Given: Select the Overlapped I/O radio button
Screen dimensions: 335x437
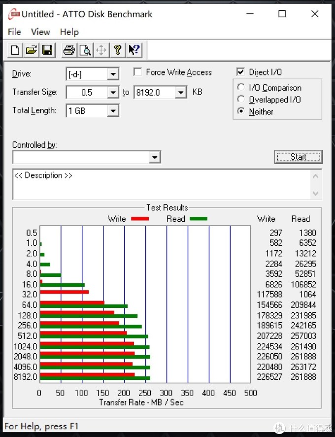Looking at the screenshot, I should 241,99.
